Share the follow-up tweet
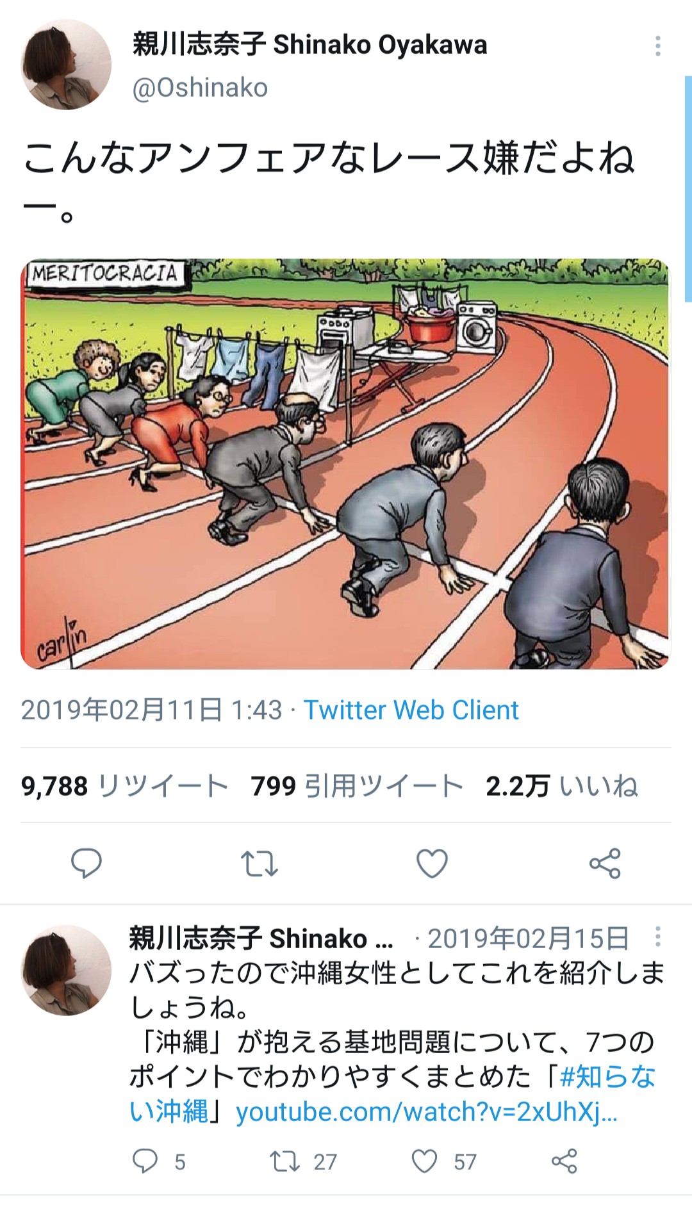 (x=564, y=1161)
